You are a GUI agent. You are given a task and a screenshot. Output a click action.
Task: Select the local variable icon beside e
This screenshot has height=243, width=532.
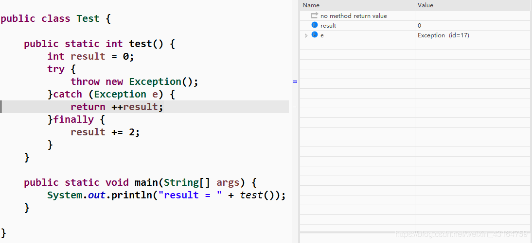click(314, 35)
